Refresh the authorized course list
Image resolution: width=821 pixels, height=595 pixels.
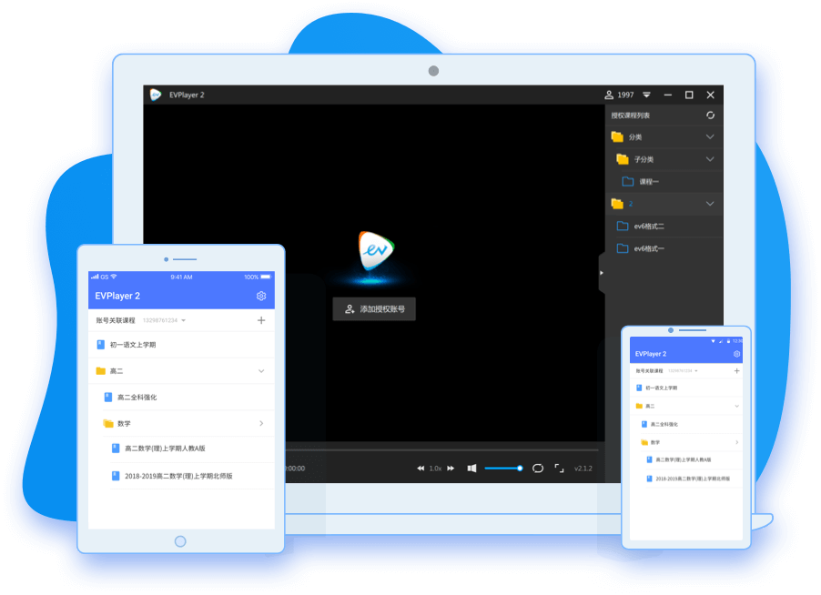tap(710, 114)
